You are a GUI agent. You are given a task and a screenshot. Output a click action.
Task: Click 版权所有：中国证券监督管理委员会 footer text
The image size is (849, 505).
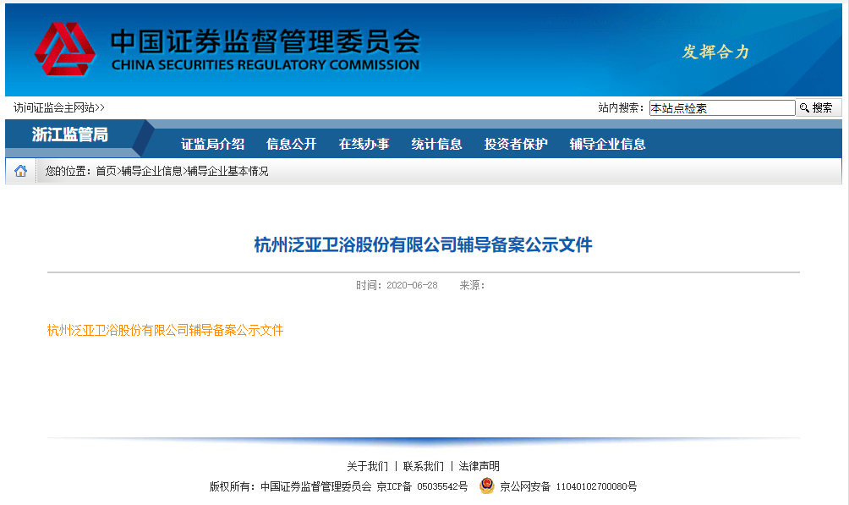[291, 486]
